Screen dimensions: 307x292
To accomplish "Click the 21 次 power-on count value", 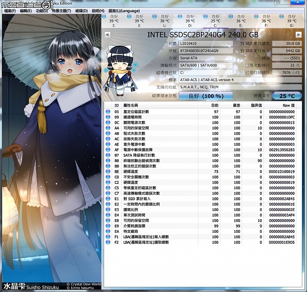I will point(287,65).
